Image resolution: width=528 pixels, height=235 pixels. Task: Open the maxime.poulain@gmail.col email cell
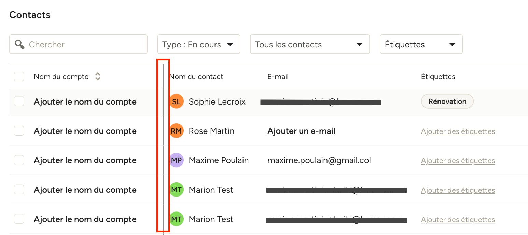(x=319, y=160)
